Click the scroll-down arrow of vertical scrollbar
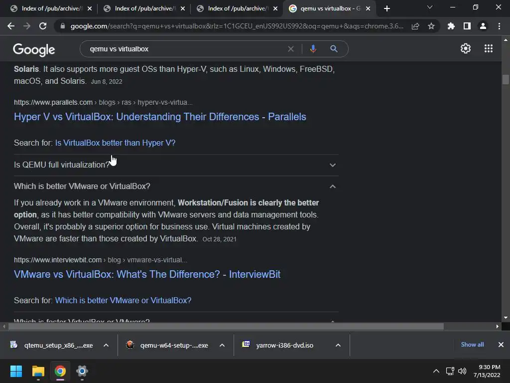Image resolution: width=510 pixels, height=383 pixels. pos(506,318)
